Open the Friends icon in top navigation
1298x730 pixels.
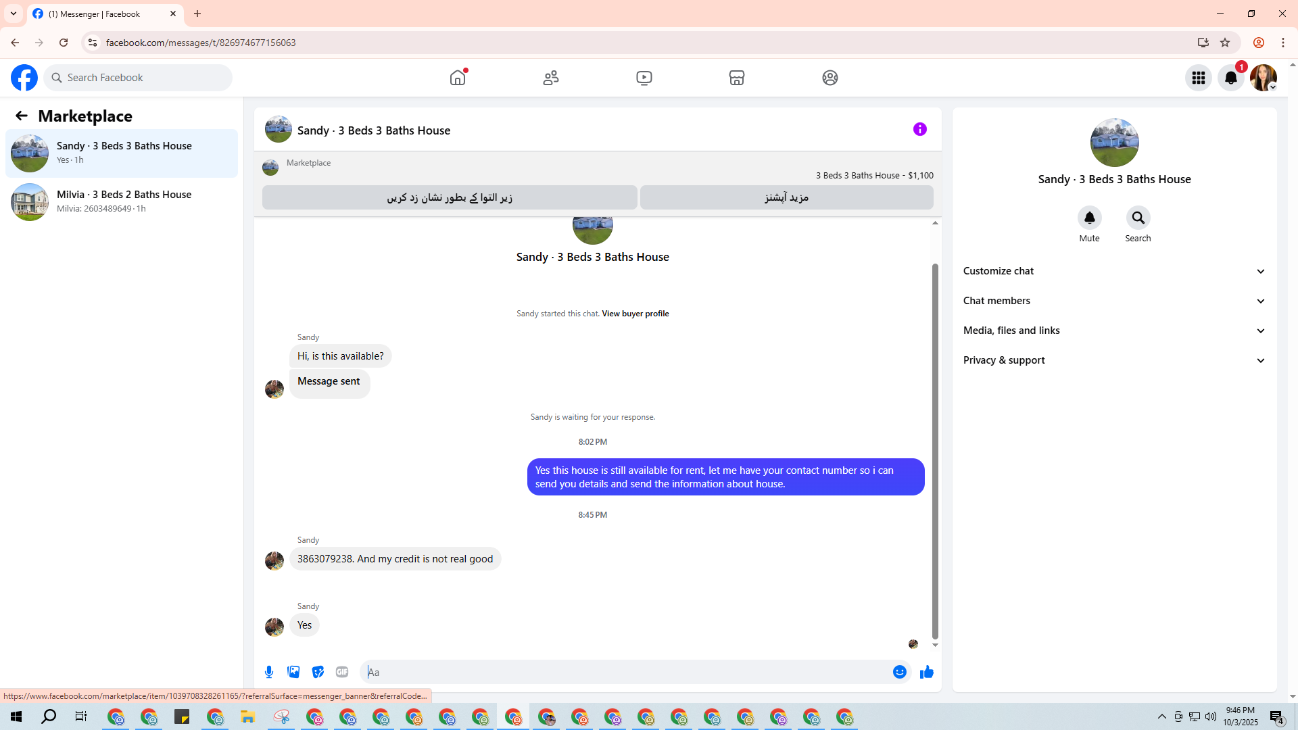(x=551, y=78)
